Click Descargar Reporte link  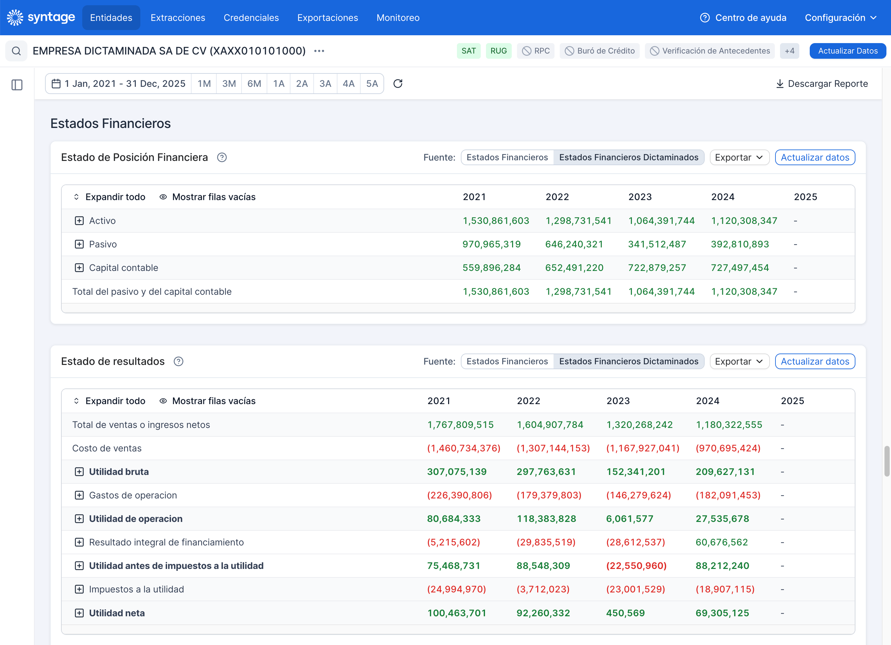822,84
